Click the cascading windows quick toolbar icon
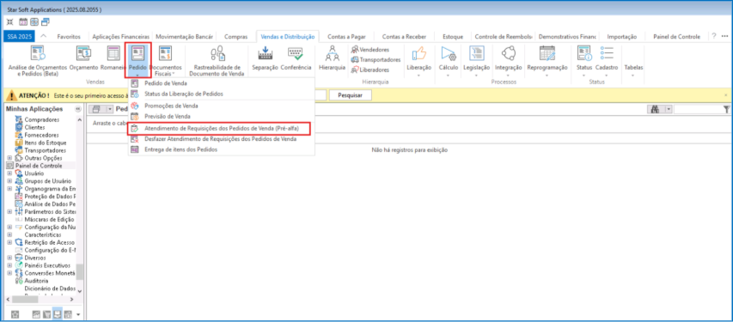733x322 pixels. [x=46, y=21]
